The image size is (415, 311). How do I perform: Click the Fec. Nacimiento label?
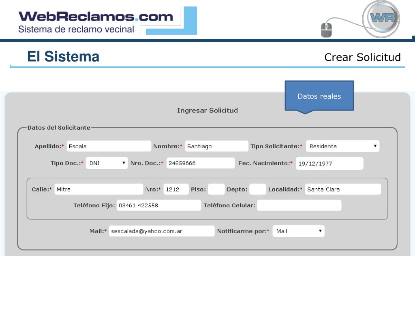(x=265, y=163)
